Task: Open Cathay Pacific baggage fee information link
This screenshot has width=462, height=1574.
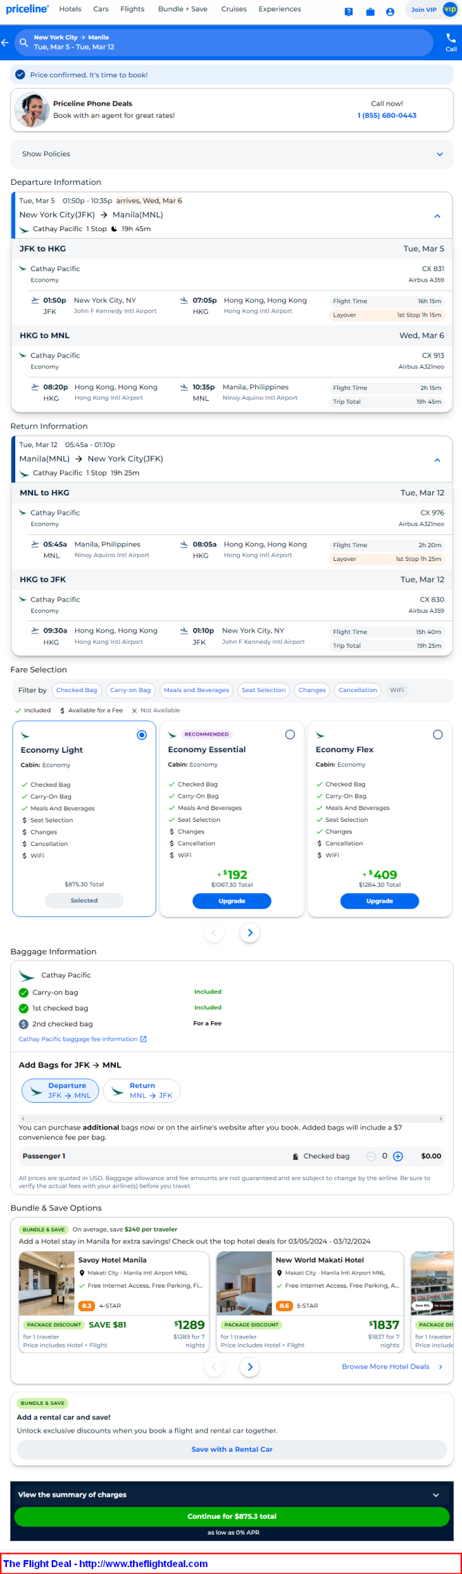Action: [78, 1039]
